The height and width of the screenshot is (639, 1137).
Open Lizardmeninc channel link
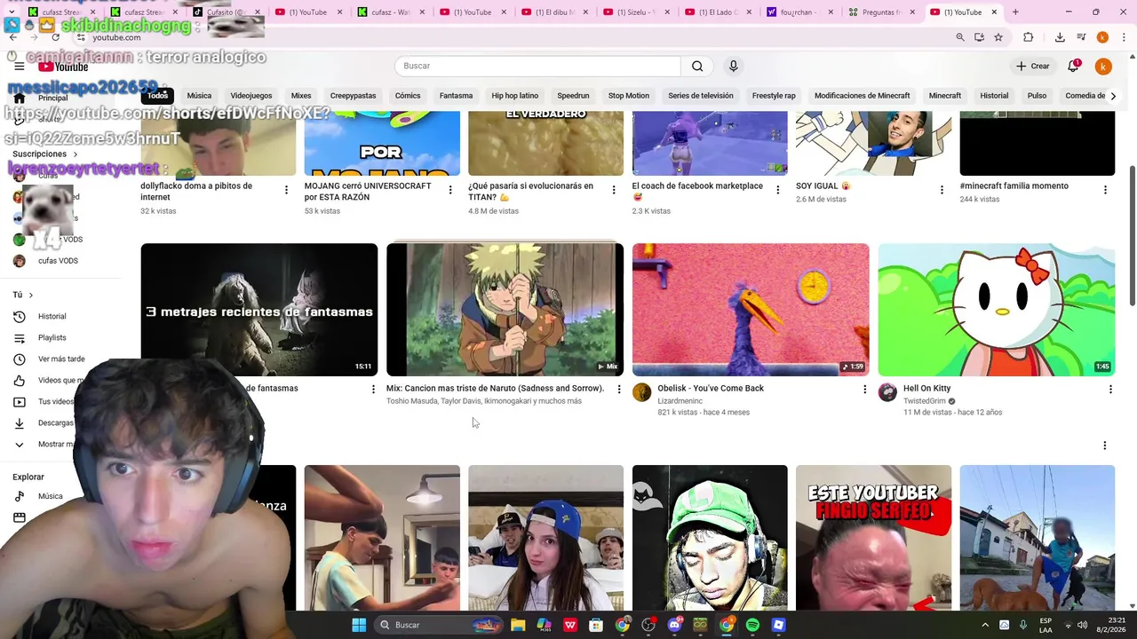click(680, 401)
